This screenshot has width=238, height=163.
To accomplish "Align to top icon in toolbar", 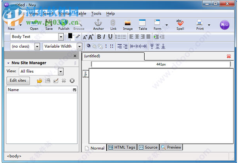I will pyautogui.click(x=152, y=46).
